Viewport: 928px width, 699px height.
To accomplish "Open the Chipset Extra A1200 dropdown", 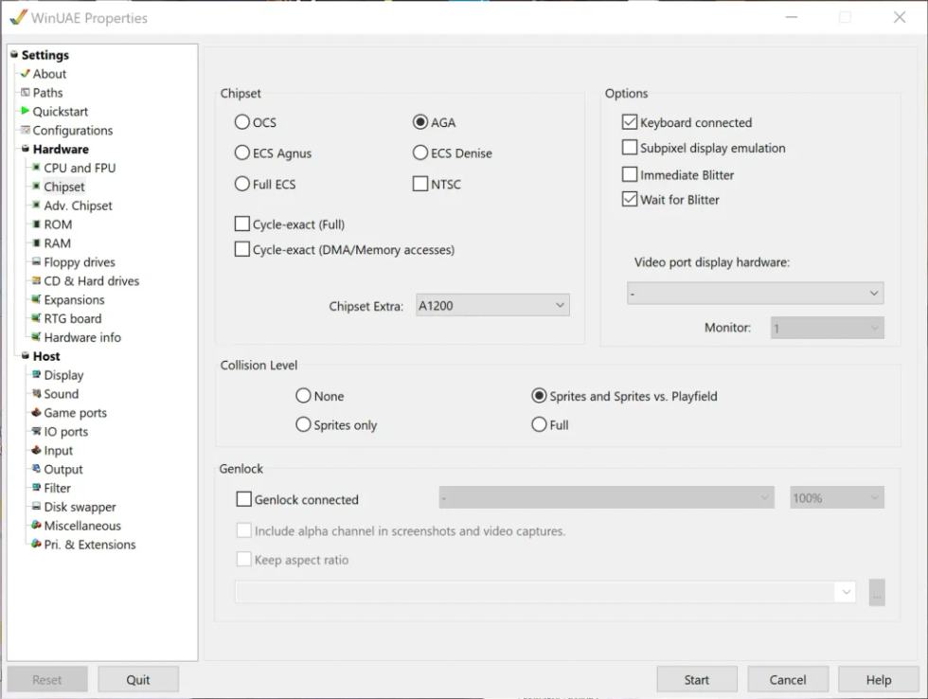I will (492, 305).
